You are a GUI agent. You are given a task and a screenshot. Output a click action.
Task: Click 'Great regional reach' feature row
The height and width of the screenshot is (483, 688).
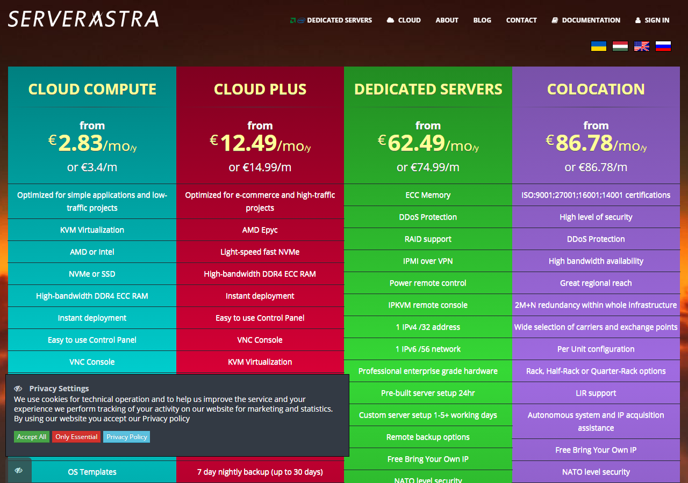[x=596, y=283]
